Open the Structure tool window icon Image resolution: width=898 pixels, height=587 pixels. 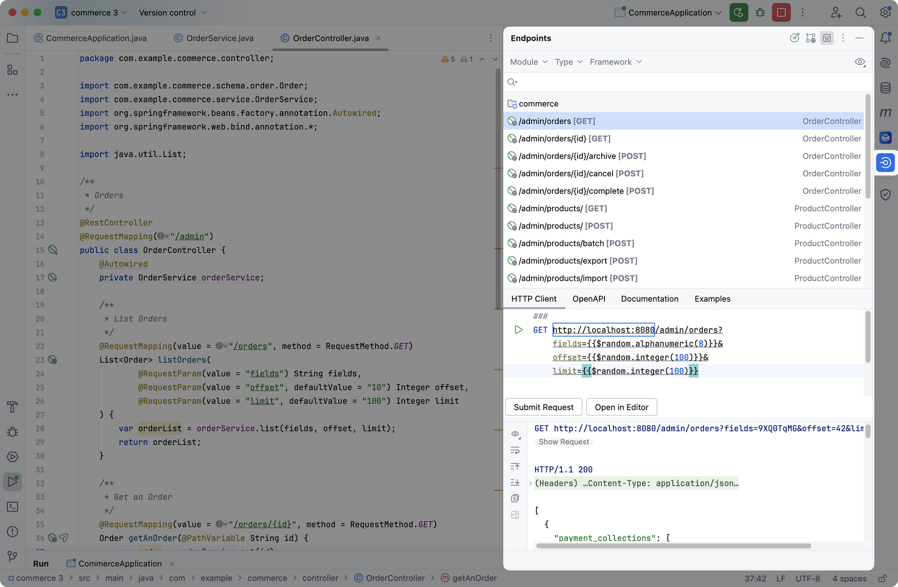(x=13, y=70)
